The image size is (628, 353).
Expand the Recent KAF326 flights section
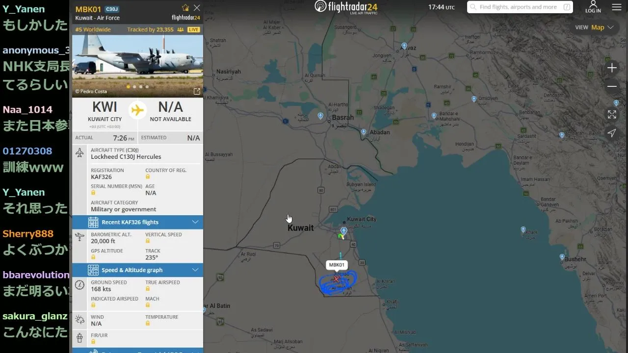(x=137, y=222)
